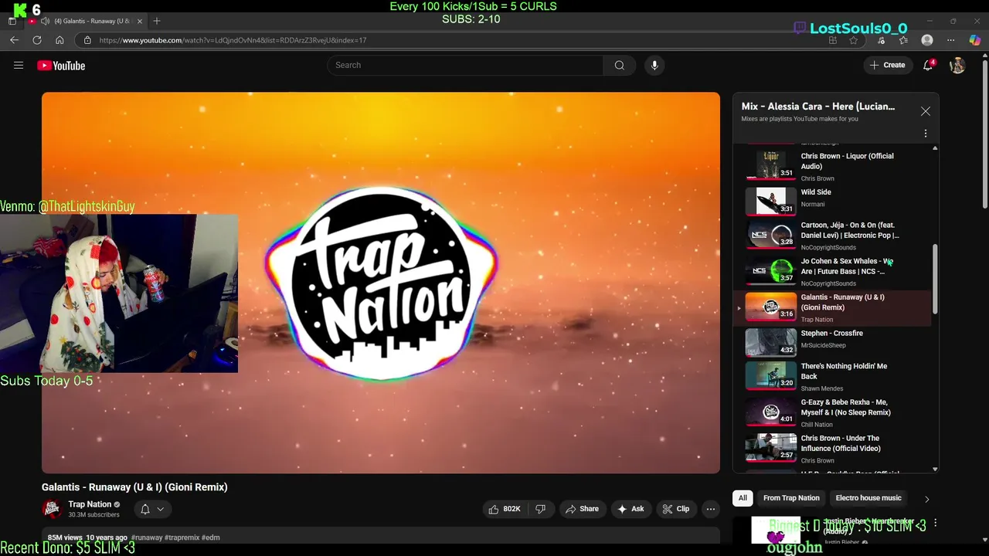
Task: Start voice search with the microphone
Action: (x=654, y=66)
